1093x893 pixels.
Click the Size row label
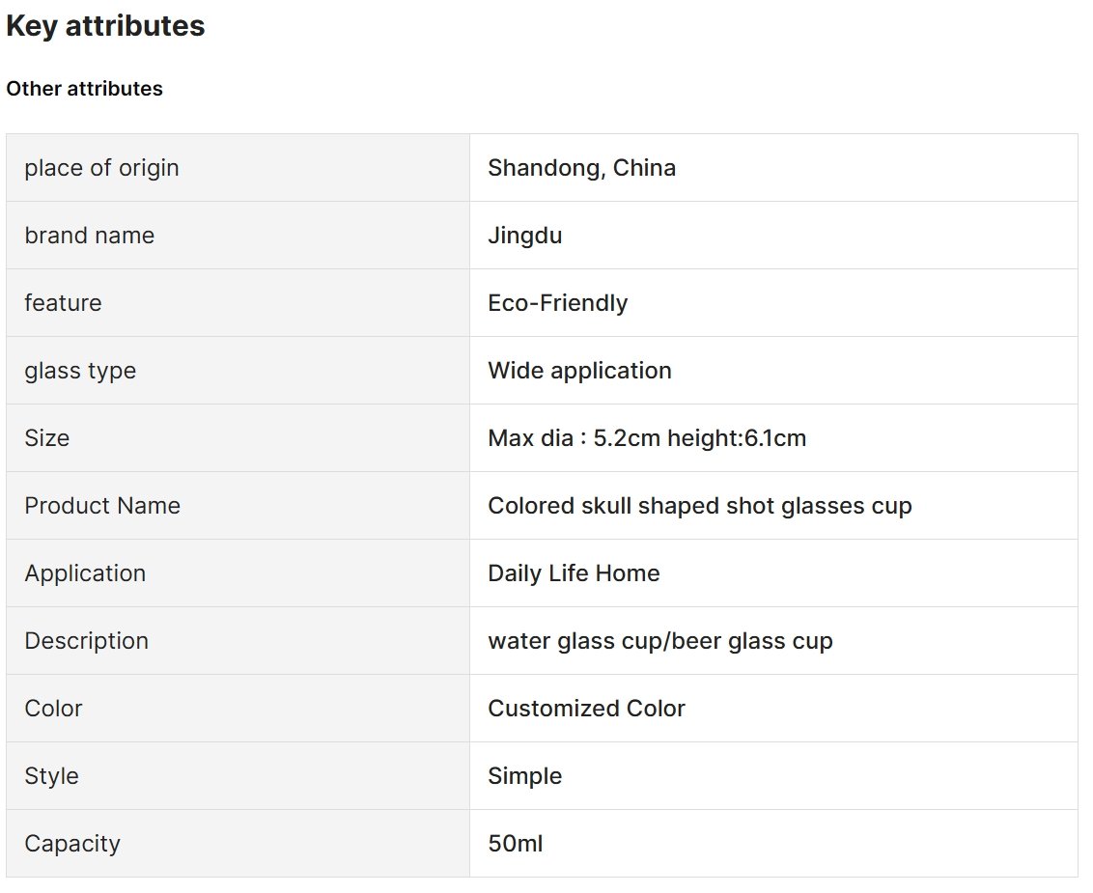[46, 438]
